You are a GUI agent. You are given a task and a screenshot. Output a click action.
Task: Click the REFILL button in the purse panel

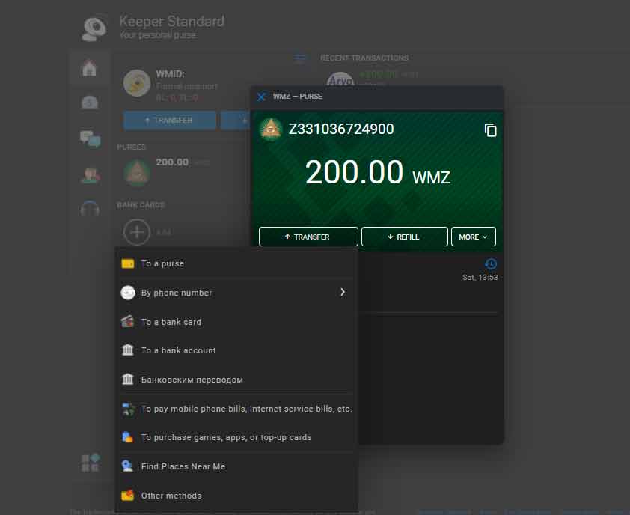pos(404,237)
